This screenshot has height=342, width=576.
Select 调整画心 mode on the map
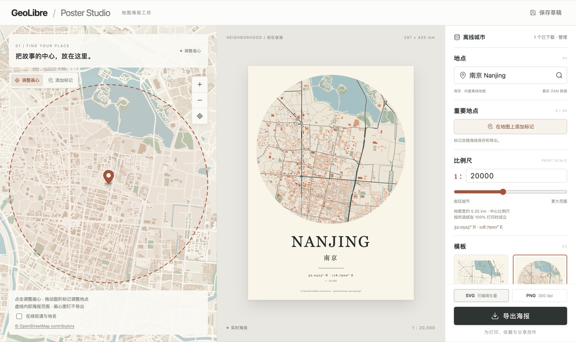[x=27, y=80]
